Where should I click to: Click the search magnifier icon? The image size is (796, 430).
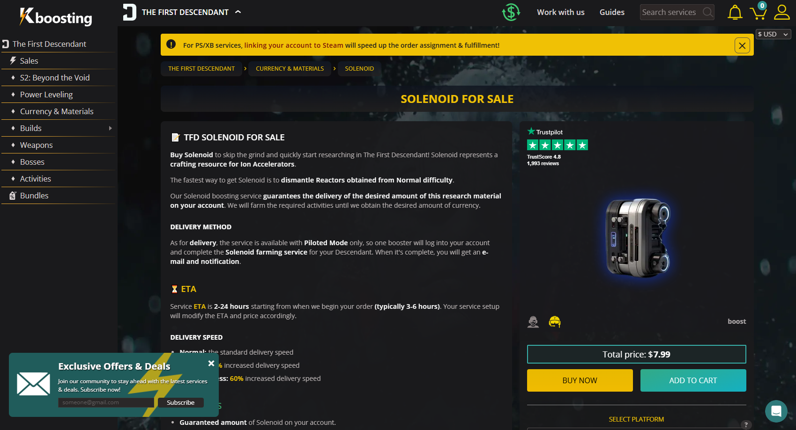click(707, 12)
